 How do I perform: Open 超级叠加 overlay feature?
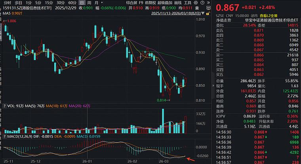pyautogui.click(x=165, y=3)
